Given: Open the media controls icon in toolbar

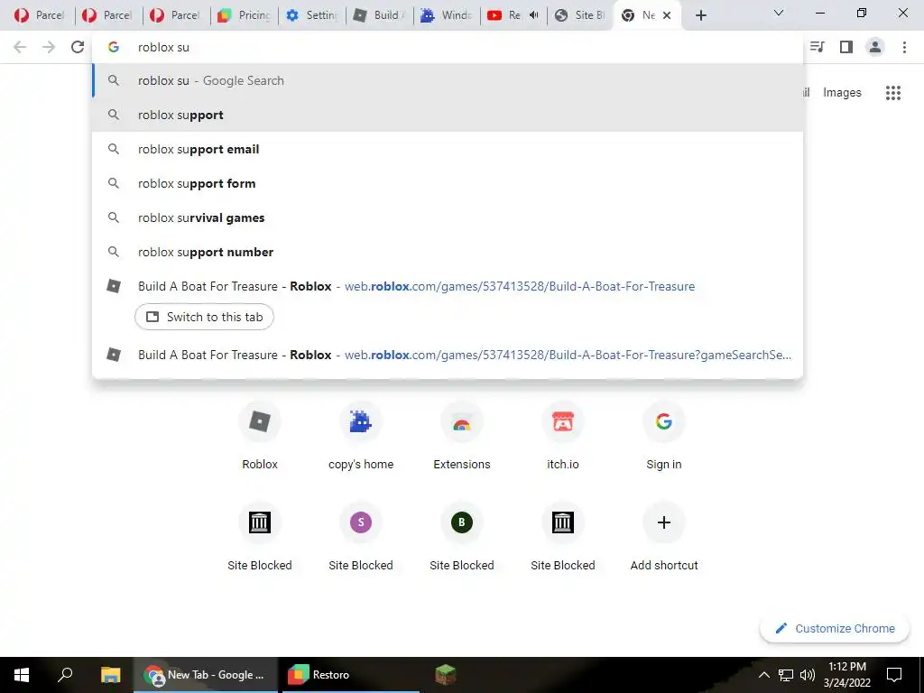Looking at the screenshot, I should pyautogui.click(x=818, y=47).
